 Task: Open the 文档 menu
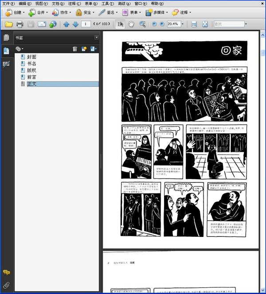pos(58,4)
